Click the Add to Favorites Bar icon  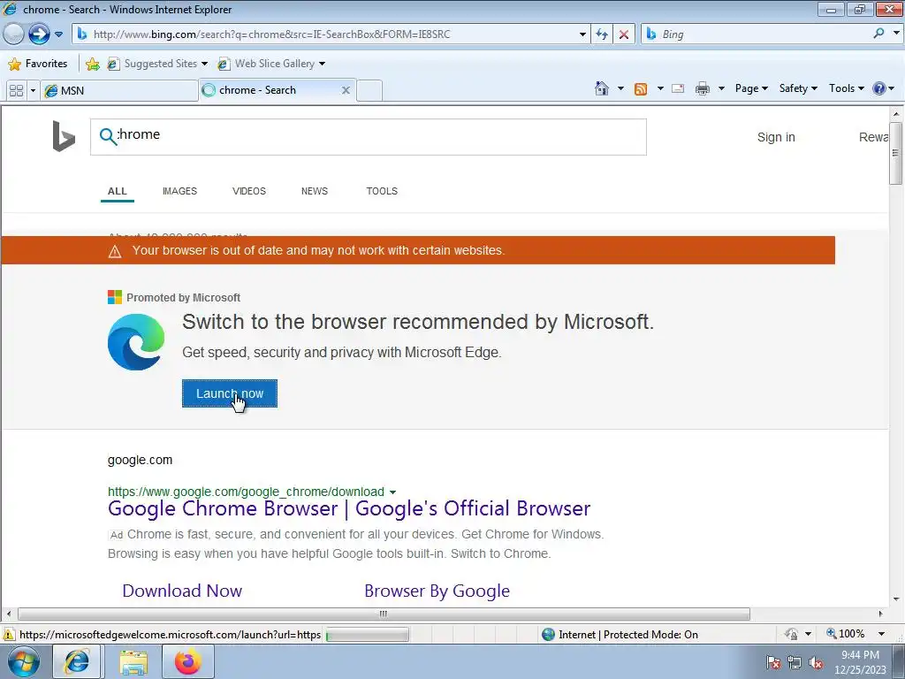click(92, 64)
